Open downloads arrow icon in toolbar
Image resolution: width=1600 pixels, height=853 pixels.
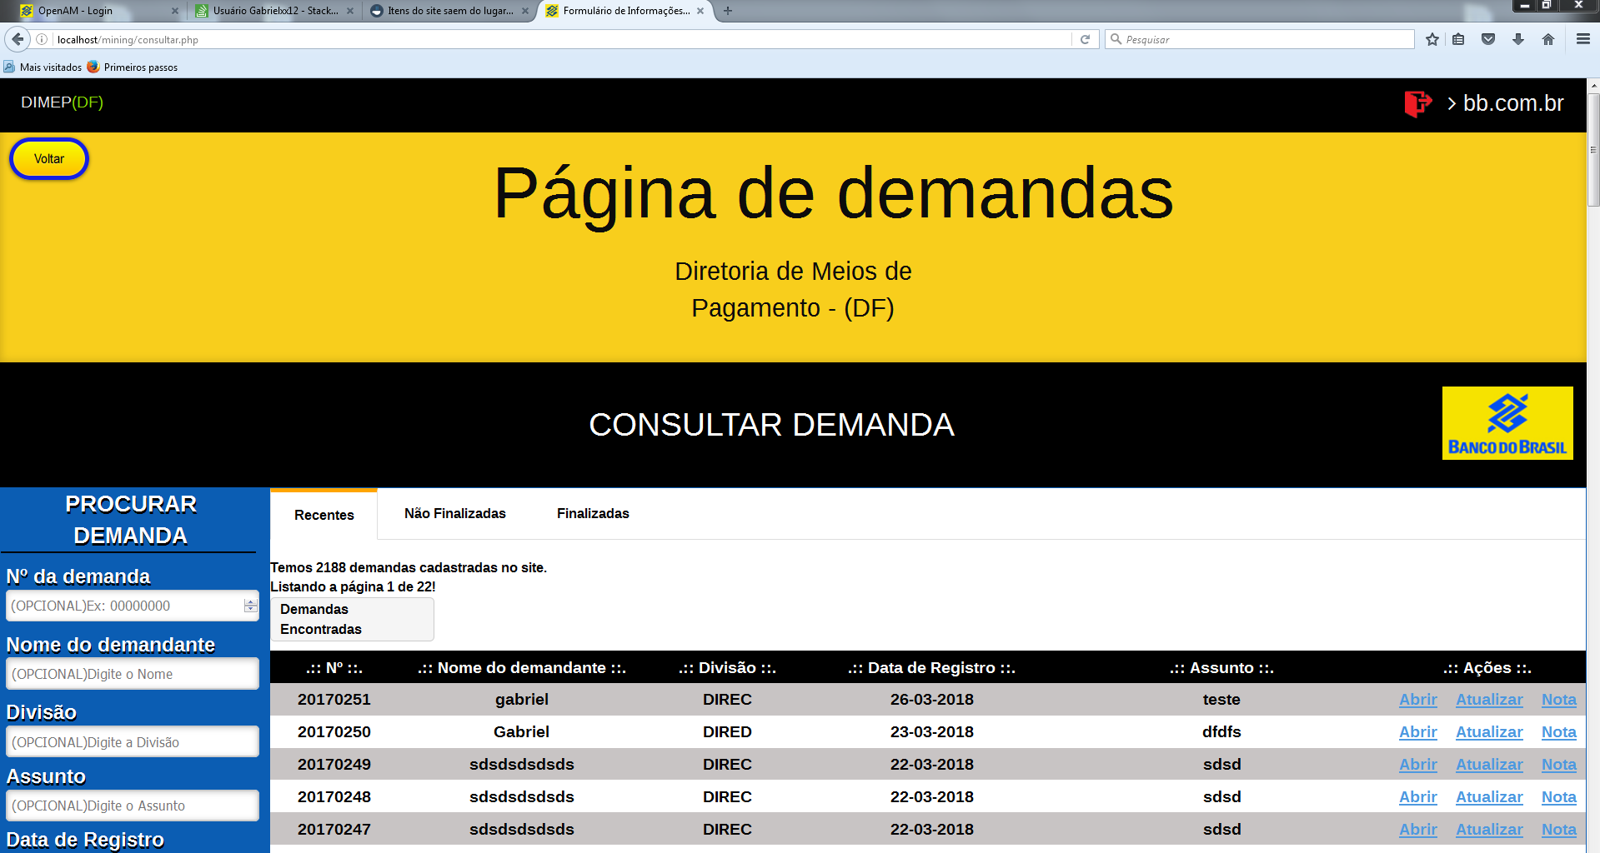(1518, 39)
